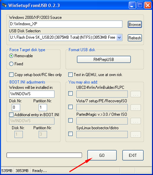153x175 pixels.
Task: Click the Partition Nr field showing 1
Action: click(43, 107)
